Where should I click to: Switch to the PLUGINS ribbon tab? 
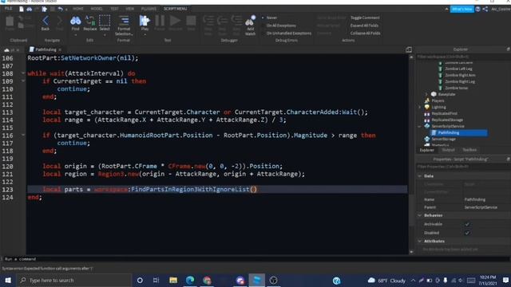tap(149, 9)
